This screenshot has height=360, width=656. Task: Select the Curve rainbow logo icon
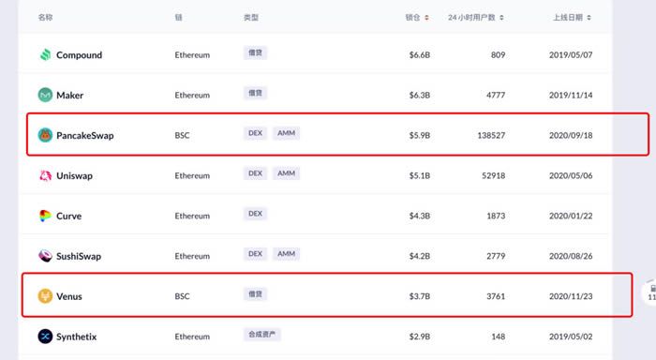[45, 216]
